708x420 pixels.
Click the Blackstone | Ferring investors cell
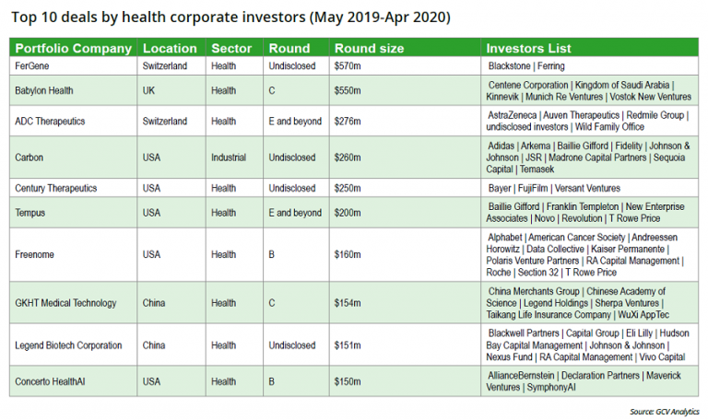527,66
